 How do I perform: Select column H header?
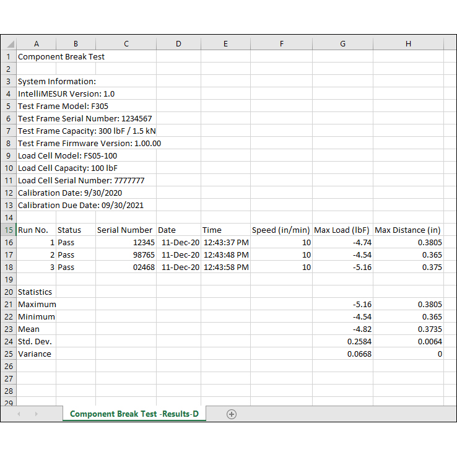coord(408,44)
